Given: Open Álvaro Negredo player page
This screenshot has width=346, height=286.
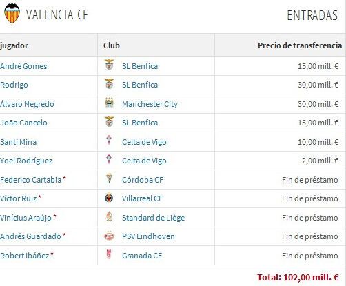Looking at the screenshot, I should point(27,104).
